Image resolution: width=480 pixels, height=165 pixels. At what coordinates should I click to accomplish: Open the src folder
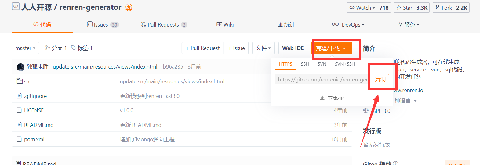pos(27,81)
